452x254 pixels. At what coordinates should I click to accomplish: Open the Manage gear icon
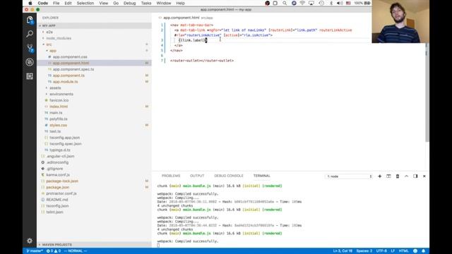[x=30, y=241]
